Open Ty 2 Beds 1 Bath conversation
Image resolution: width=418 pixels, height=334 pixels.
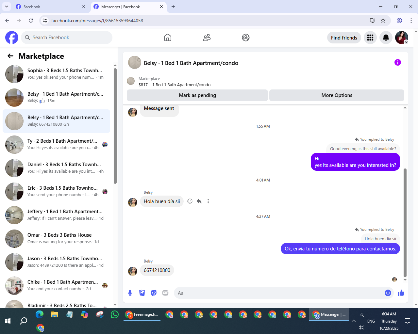click(x=56, y=145)
